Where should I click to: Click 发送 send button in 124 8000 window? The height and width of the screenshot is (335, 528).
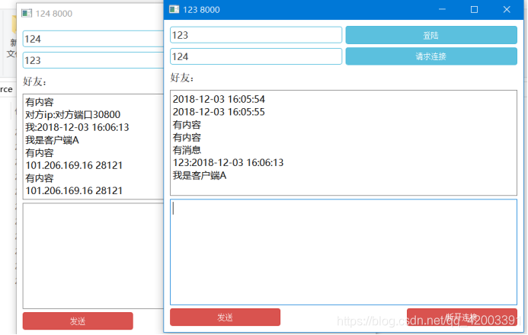[78, 321]
